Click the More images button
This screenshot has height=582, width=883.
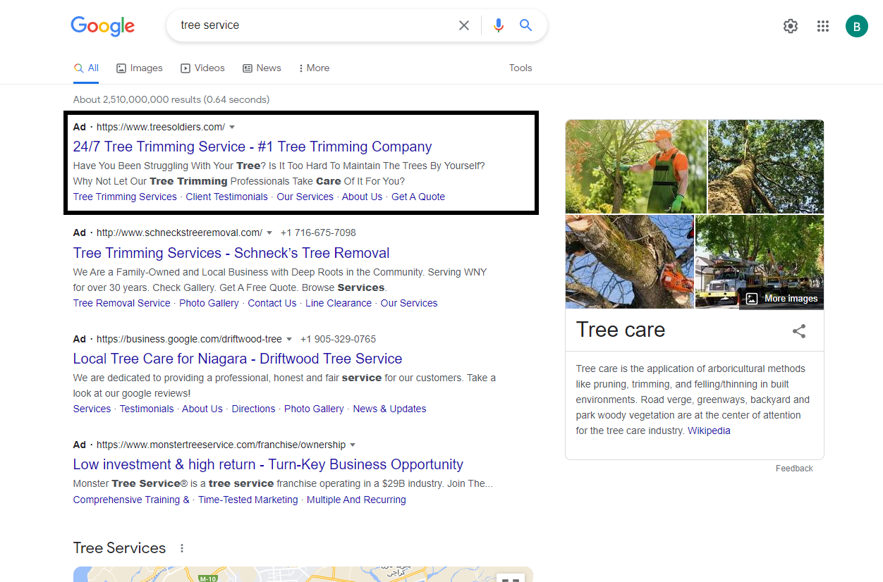[x=781, y=299]
